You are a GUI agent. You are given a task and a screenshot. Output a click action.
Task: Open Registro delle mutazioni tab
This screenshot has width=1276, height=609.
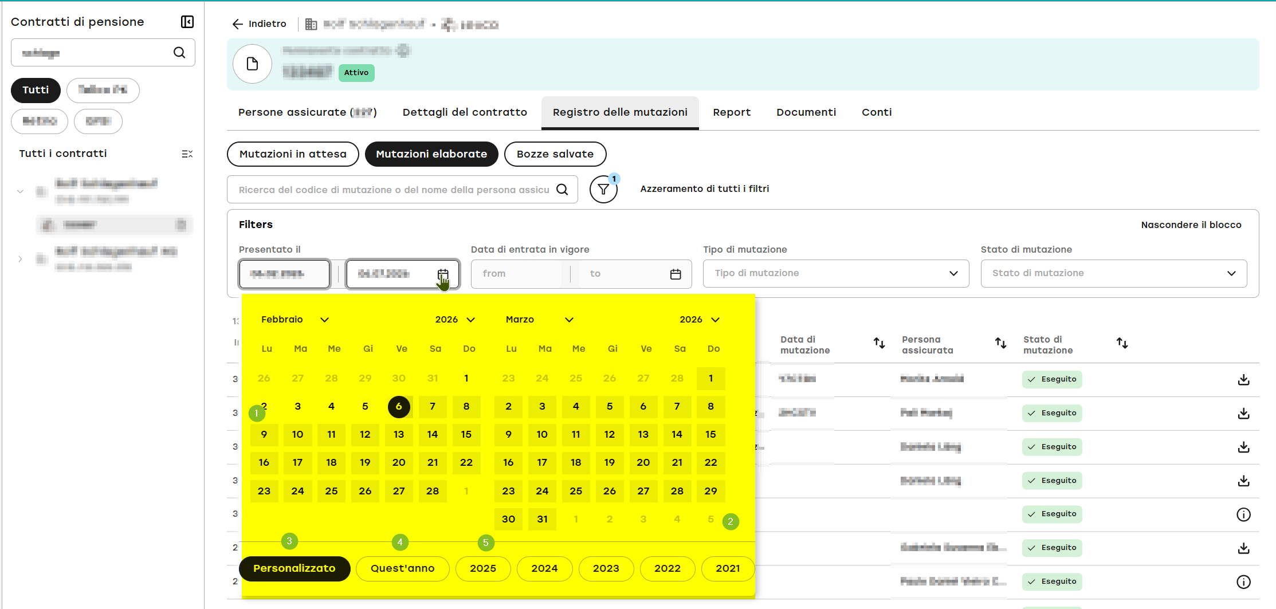tap(620, 113)
